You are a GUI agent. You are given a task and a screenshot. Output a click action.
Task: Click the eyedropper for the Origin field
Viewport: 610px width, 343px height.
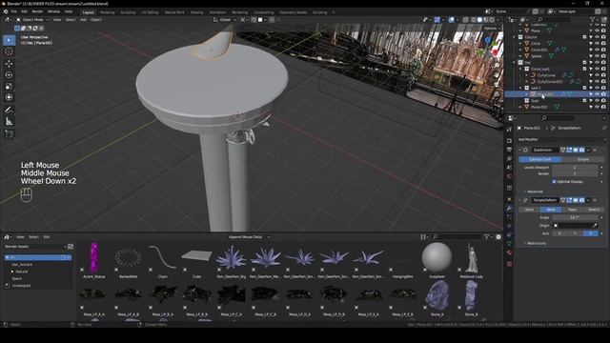[x=595, y=225]
